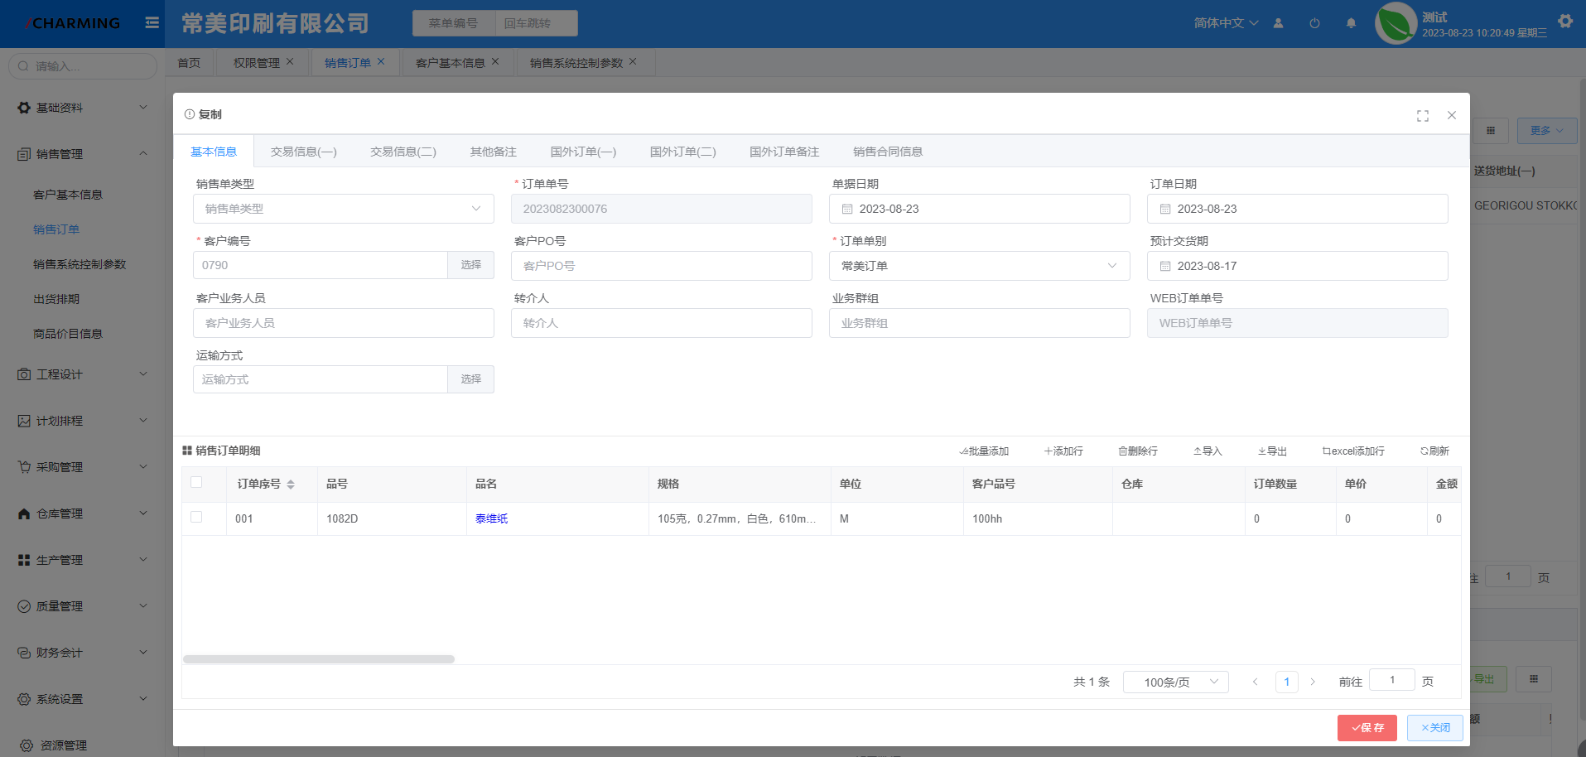Click 添加行 to add a row
The width and height of the screenshot is (1586, 757).
(1063, 451)
